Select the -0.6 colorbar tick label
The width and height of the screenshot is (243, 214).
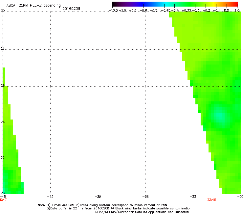pyautogui.click(x=144, y=11)
